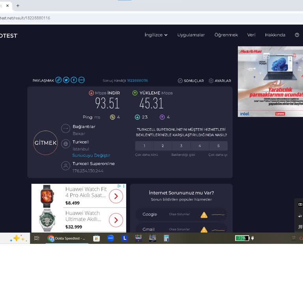Click the 93.51 download speed value
The height and width of the screenshot is (303, 303).
[x=107, y=103]
